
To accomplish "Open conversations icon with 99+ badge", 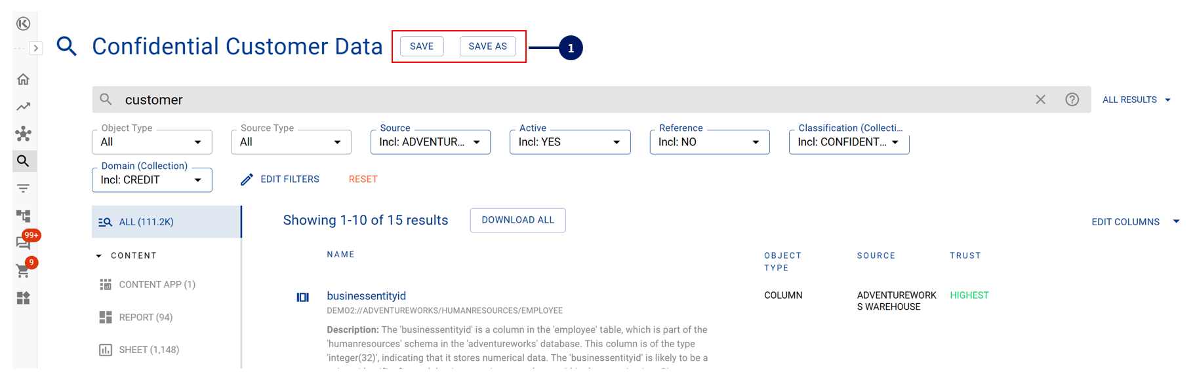I will coord(23,243).
